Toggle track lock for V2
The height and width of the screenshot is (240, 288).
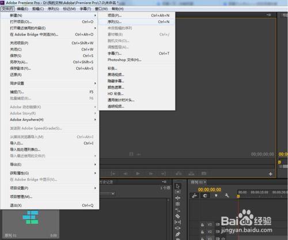[x=202, y=232]
